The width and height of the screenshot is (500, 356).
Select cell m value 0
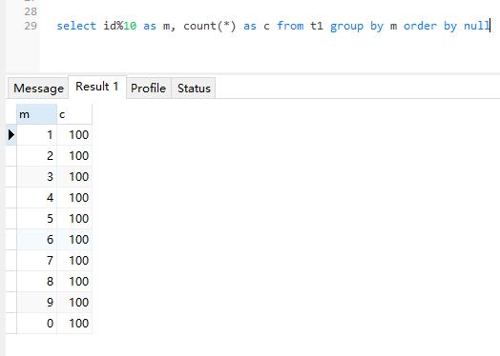(x=36, y=324)
